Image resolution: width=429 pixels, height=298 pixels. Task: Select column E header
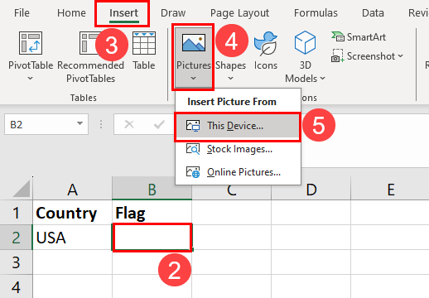coord(390,190)
